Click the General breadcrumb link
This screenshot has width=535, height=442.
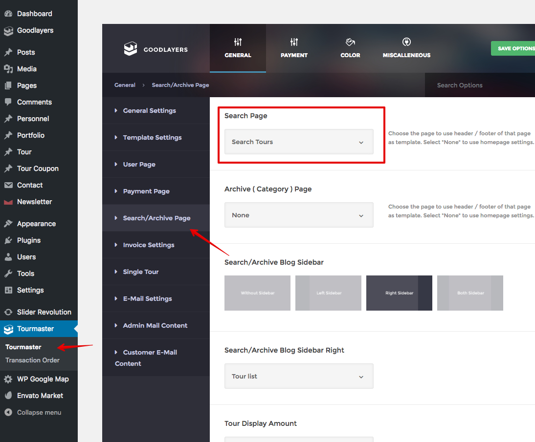125,85
